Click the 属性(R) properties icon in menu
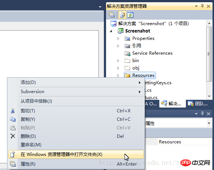The width and height of the screenshot is (214, 170). 13,164
